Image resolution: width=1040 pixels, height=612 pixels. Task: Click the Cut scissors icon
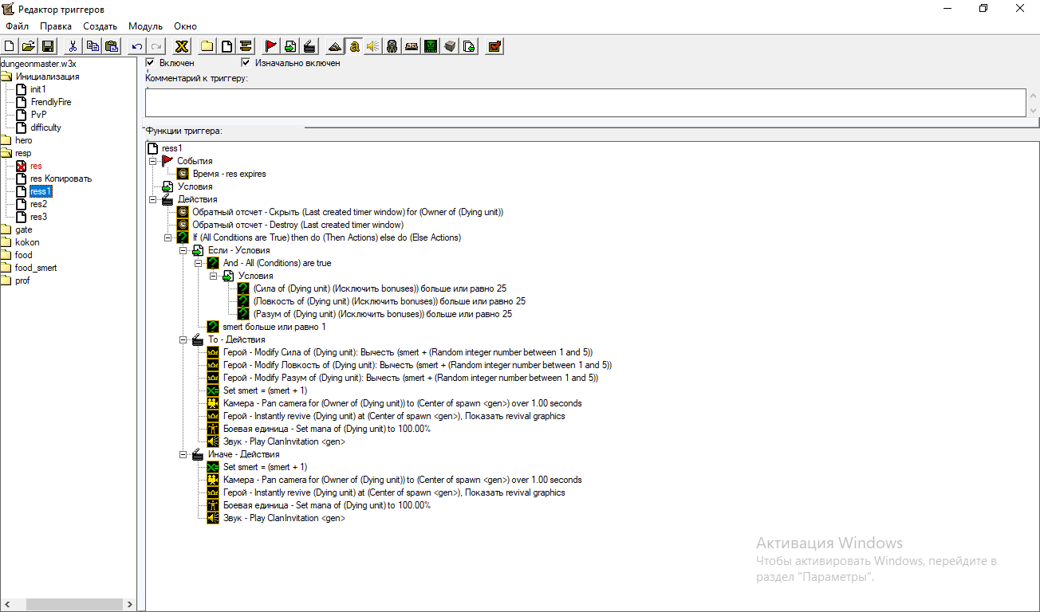point(73,46)
